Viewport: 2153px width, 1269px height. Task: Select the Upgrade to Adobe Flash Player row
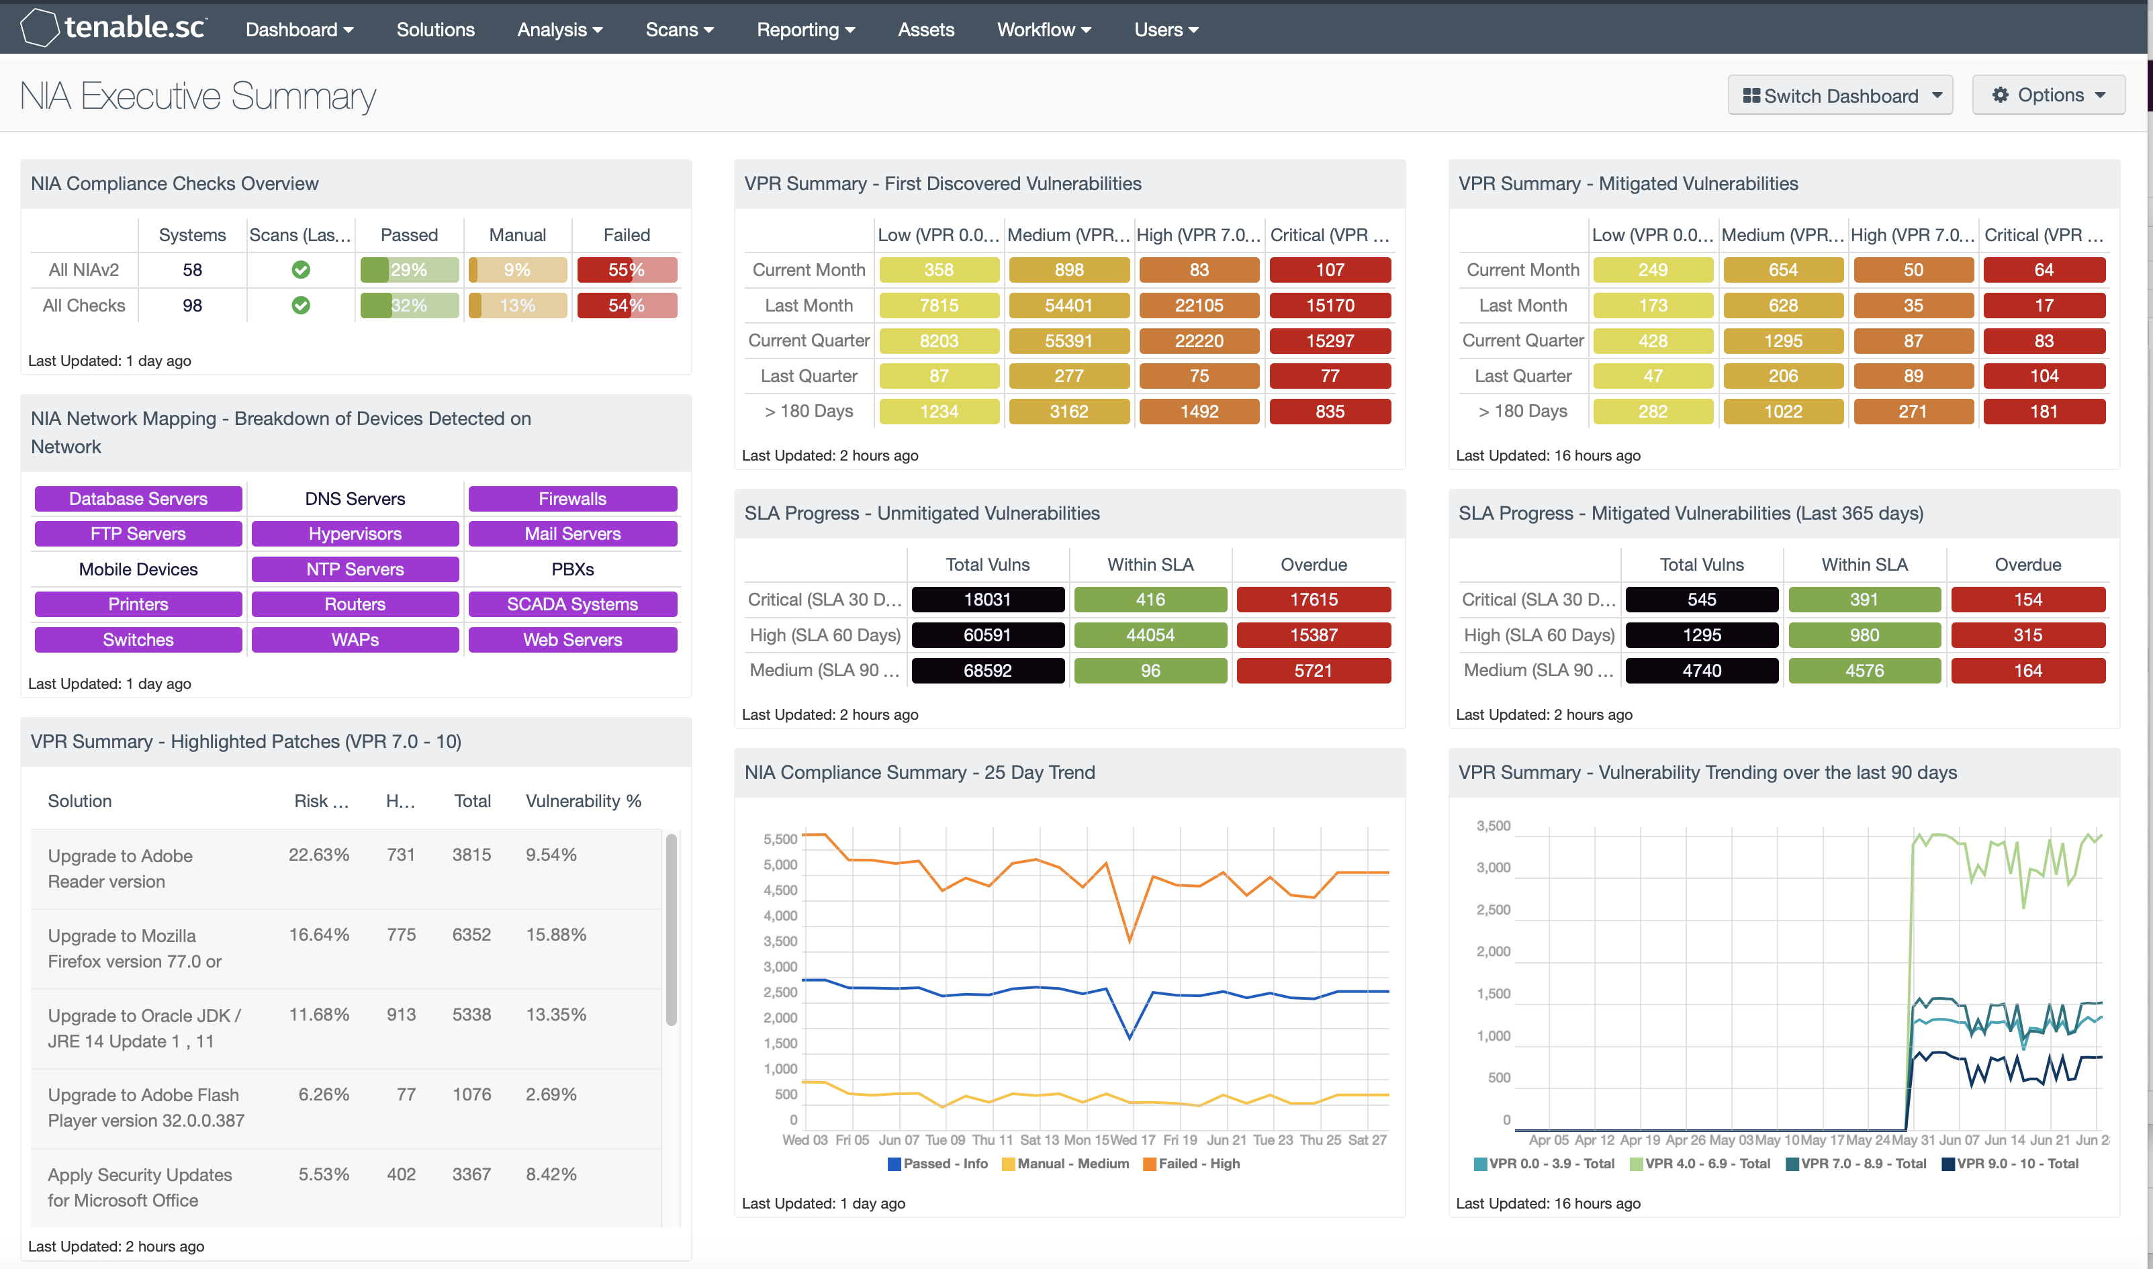coord(347,1109)
